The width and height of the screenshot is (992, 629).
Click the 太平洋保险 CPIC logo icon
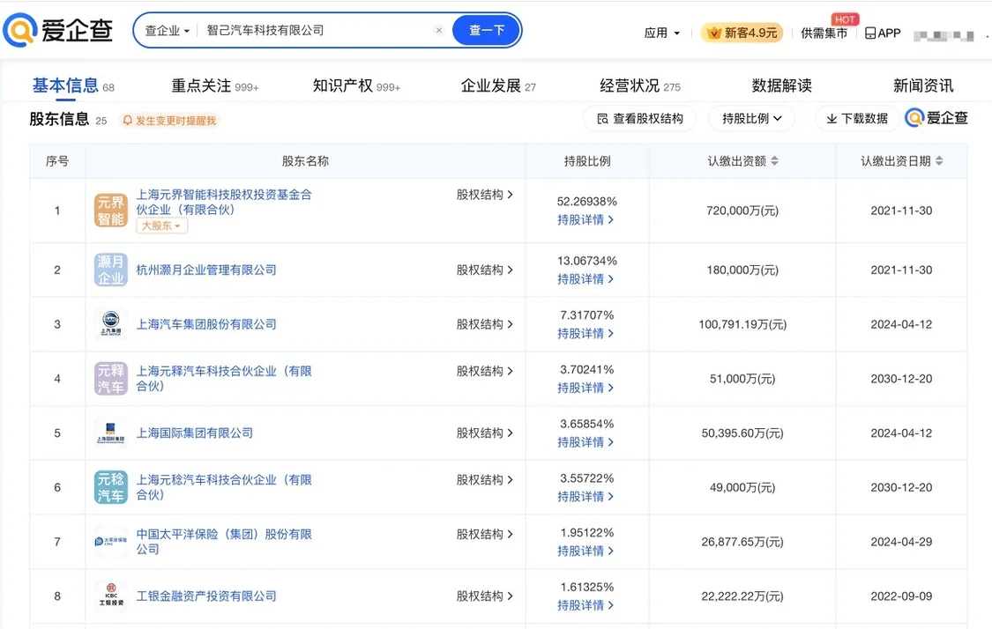point(111,542)
